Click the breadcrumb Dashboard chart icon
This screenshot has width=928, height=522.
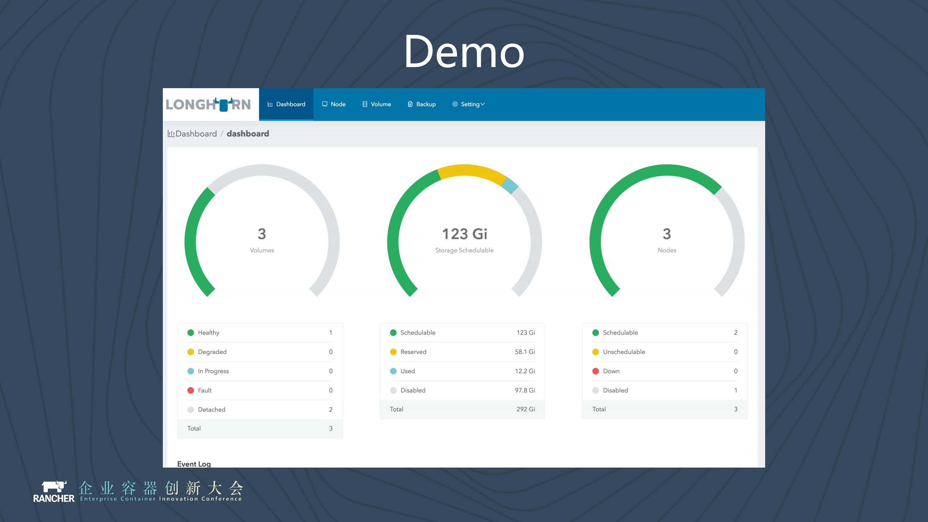[x=171, y=134]
